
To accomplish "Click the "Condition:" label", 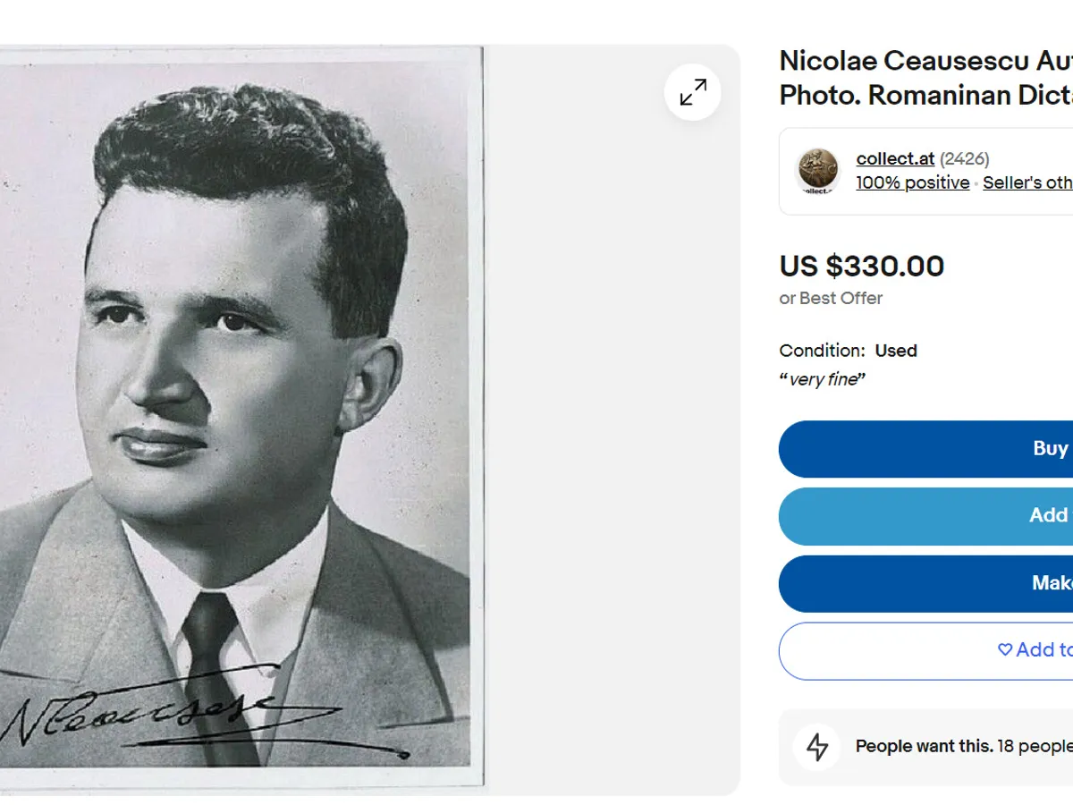I will pyautogui.click(x=822, y=351).
